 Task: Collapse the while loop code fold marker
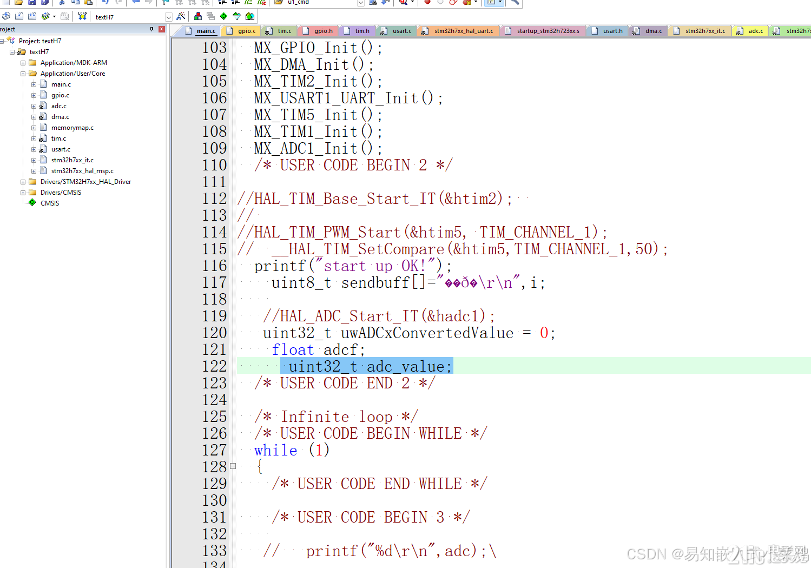click(x=233, y=466)
